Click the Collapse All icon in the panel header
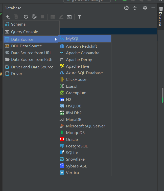Viewport: 164px width, 191px height. (x=135, y=8)
